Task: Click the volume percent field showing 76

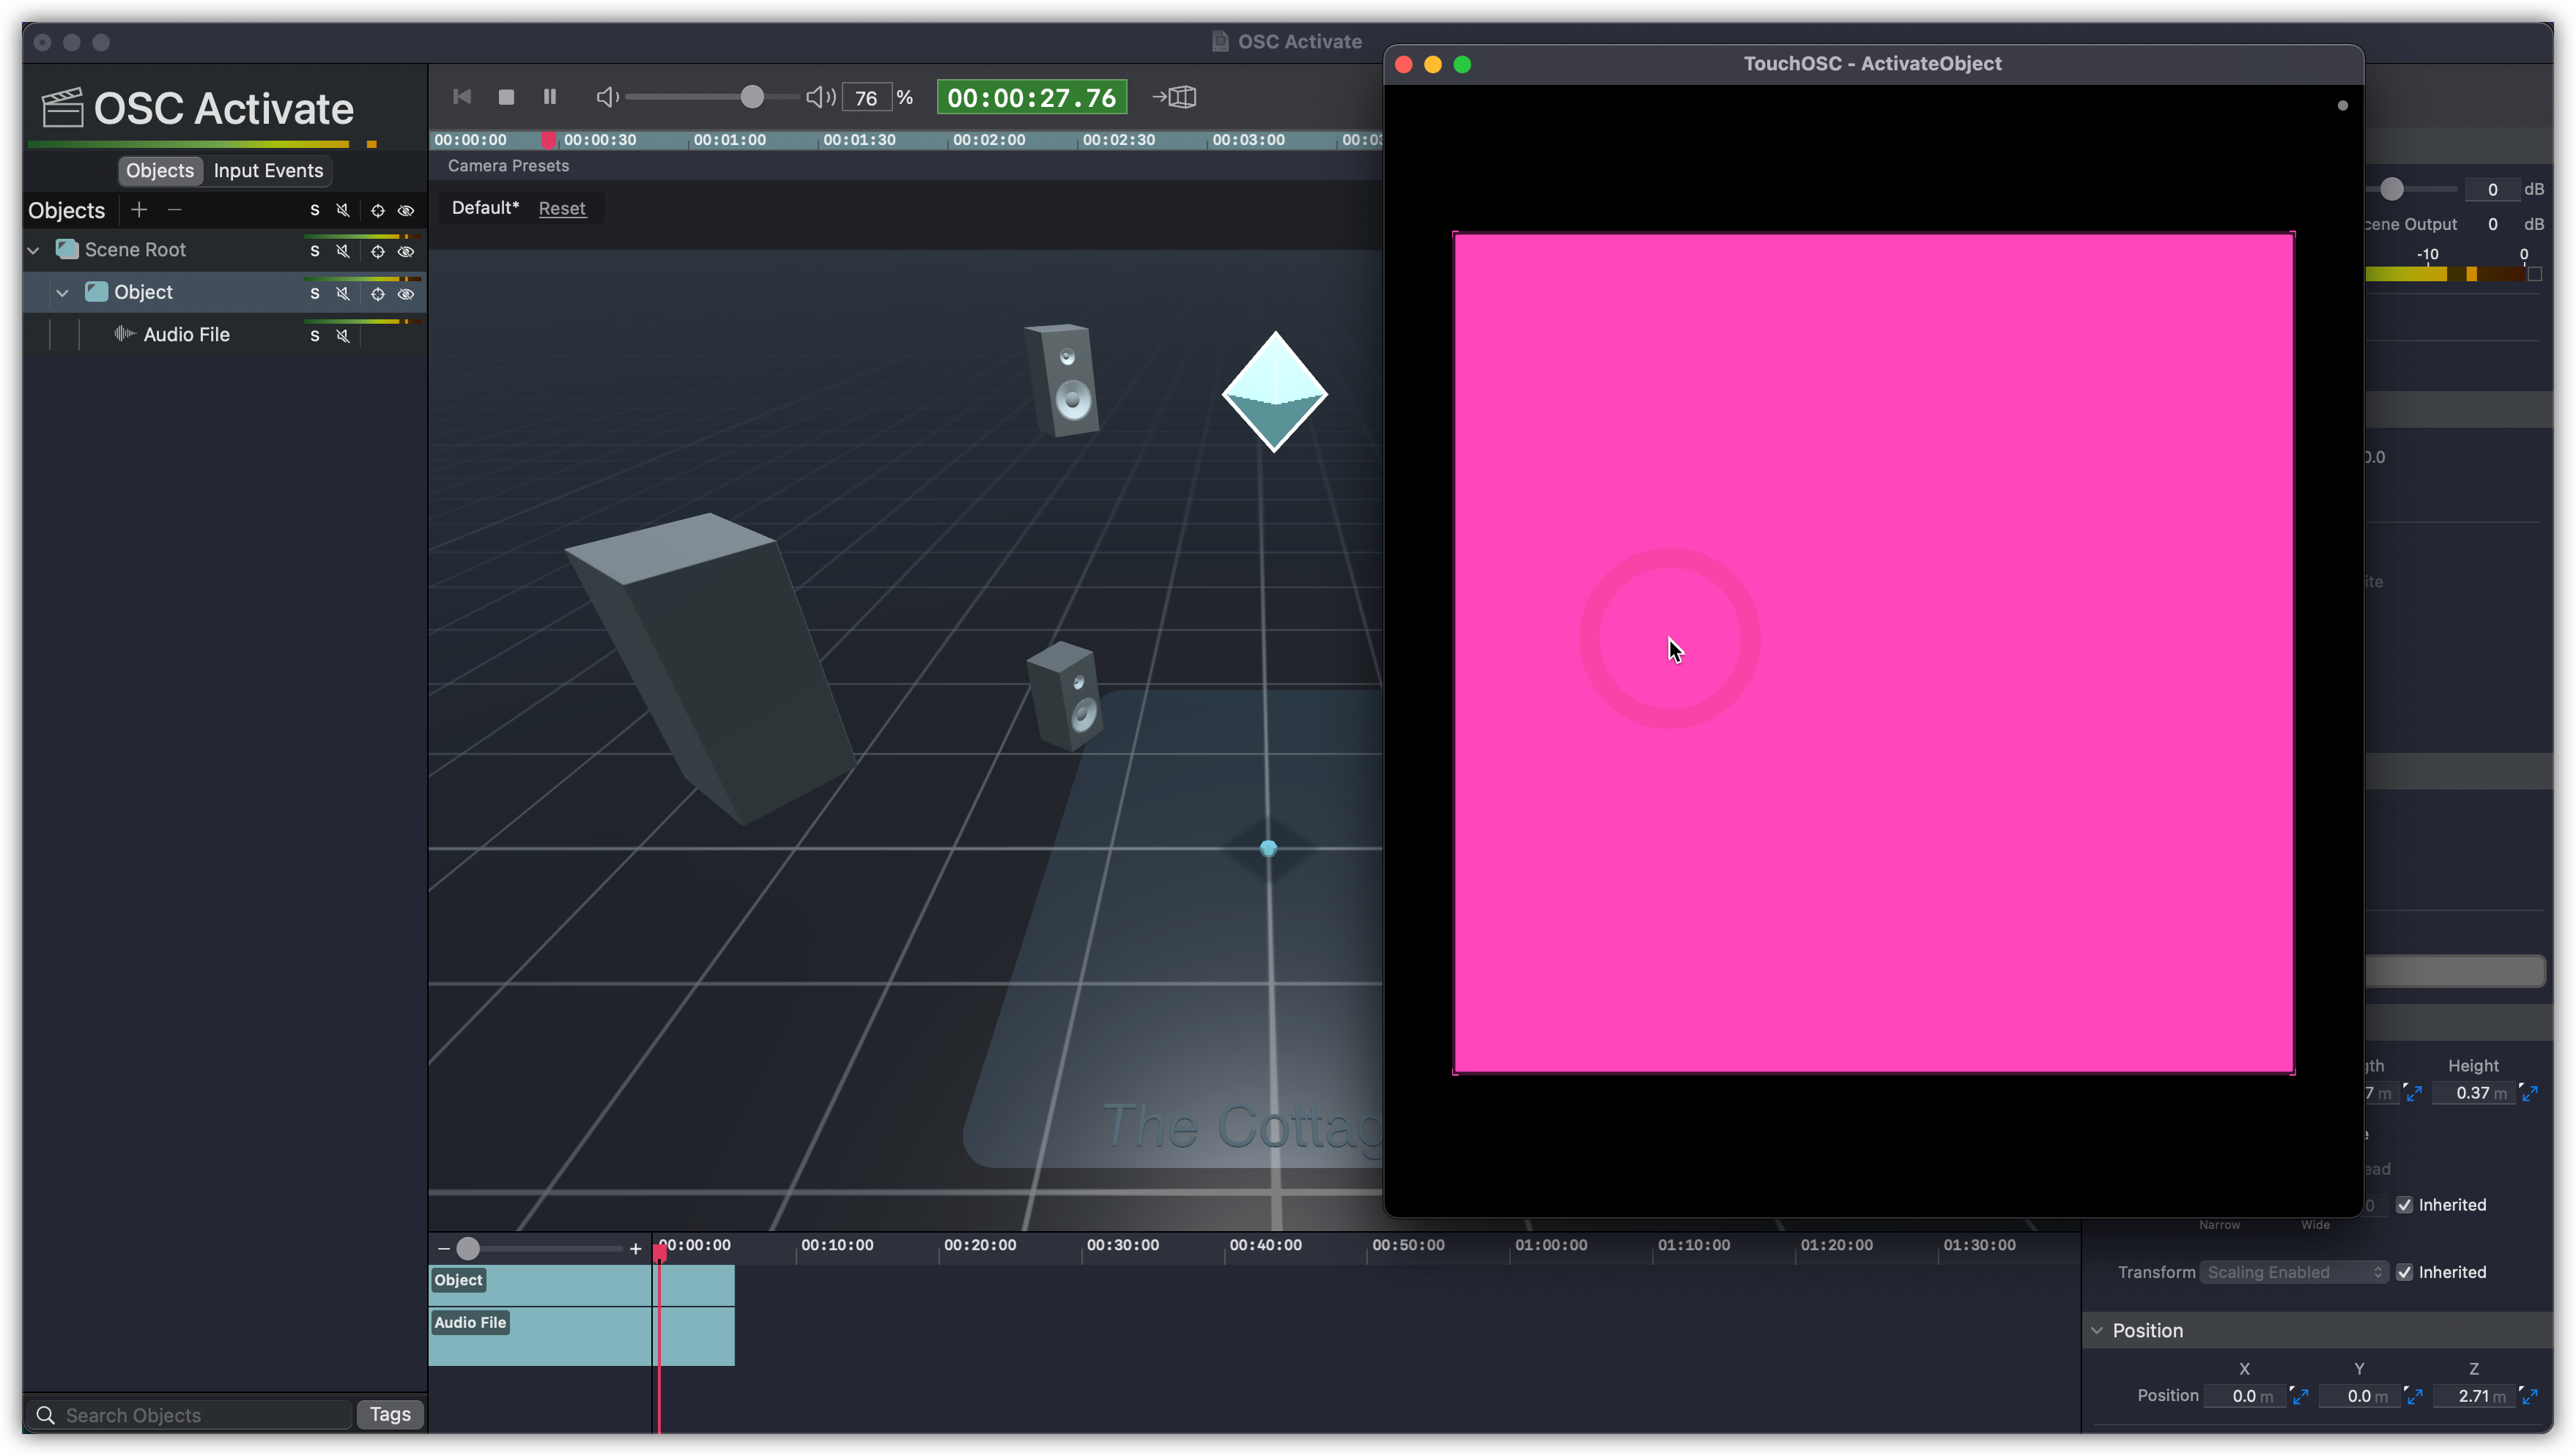Action: [866, 97]
